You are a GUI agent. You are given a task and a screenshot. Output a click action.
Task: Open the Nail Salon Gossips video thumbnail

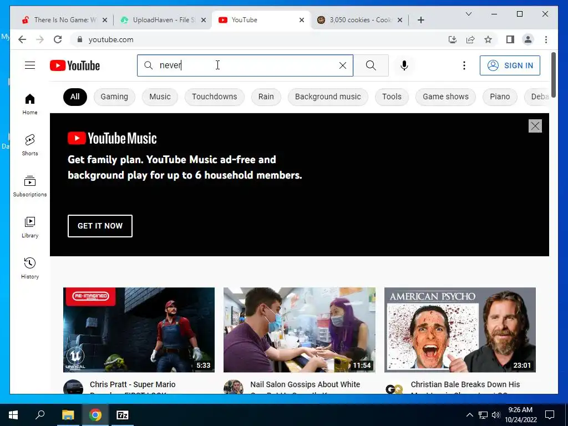(299, 329)
